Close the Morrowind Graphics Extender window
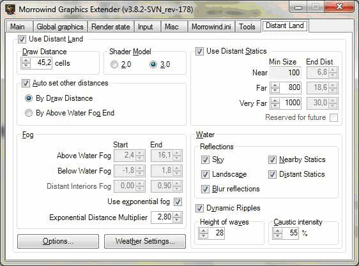The width and height of the screenshot is (359, 266). click(x=339, y=7)
